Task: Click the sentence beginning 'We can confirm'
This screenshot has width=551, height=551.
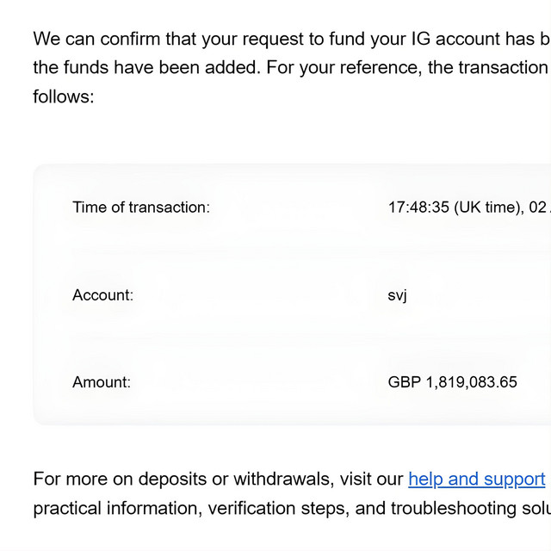Action: point(292,39)
